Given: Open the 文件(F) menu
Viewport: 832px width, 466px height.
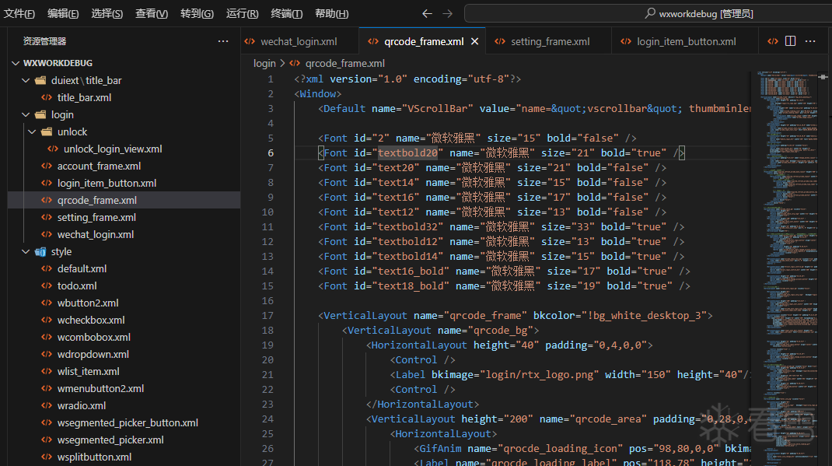Looking at the screenshot, I should click(19, 13).
